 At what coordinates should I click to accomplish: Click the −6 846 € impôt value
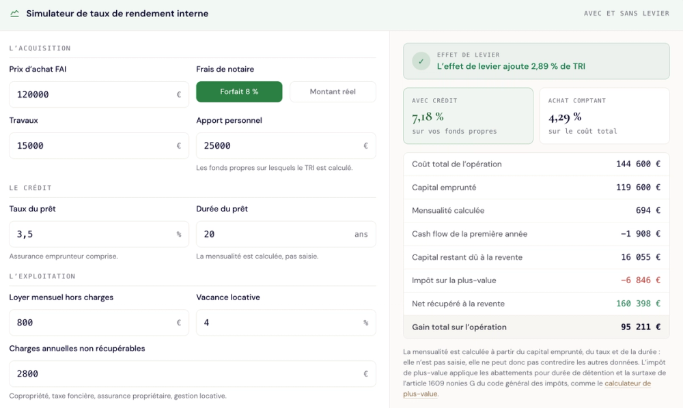(x=641, y=280)
